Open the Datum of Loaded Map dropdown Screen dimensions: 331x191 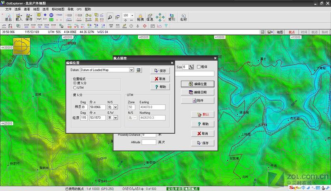[131, 70]
